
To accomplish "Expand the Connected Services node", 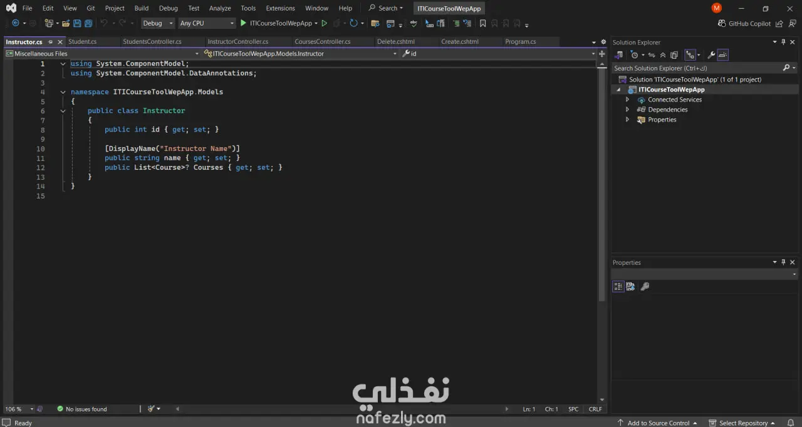I will click(x=627, y=100).
